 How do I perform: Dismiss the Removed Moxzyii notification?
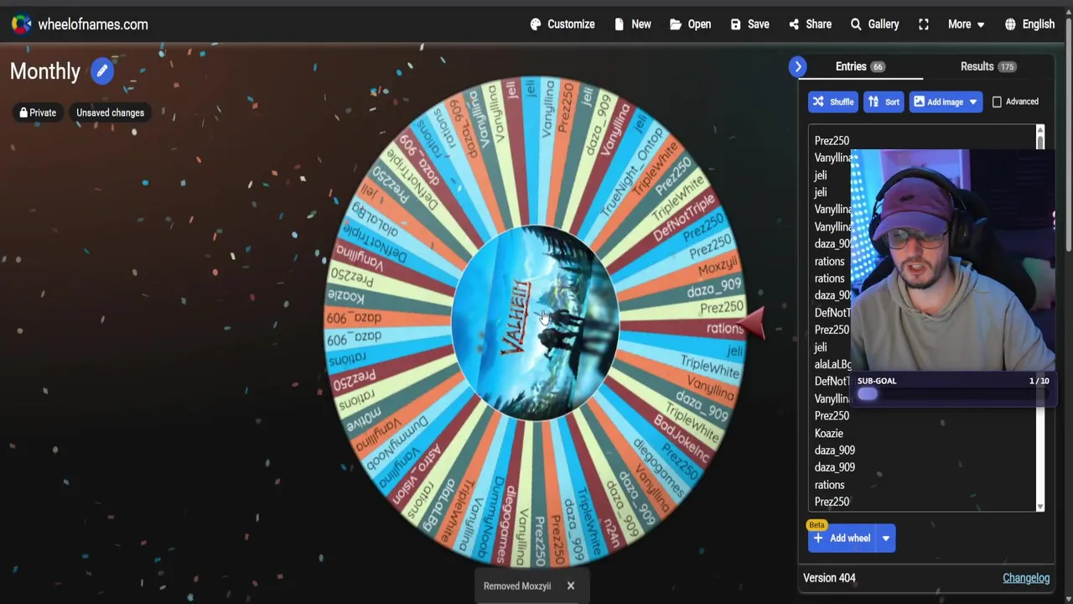tap(571, 586)
